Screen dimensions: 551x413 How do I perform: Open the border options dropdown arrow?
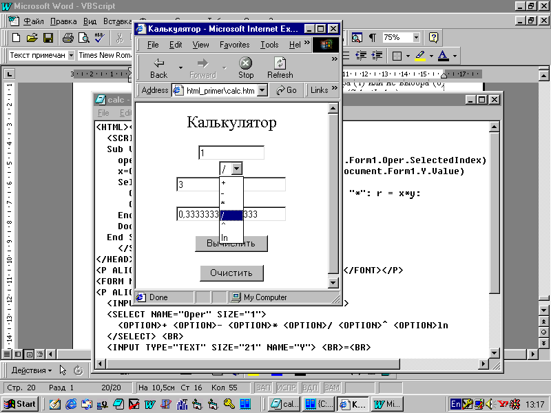click(408, 56)
